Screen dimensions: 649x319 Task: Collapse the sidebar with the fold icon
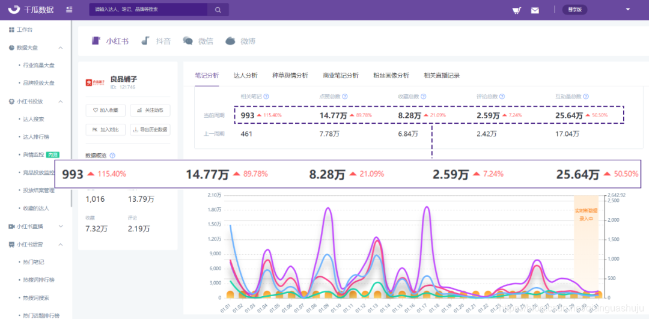point(69,10)
